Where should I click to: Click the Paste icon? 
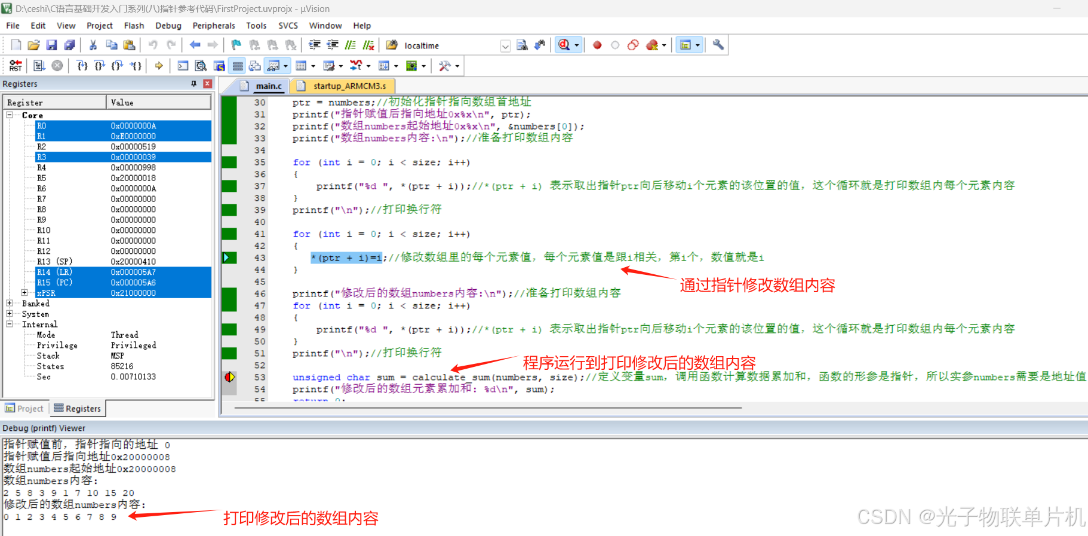point(129,45)
